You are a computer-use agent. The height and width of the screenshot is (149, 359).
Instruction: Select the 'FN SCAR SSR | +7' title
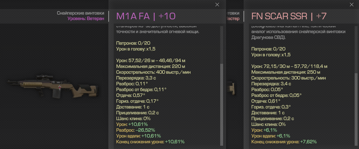289,16
